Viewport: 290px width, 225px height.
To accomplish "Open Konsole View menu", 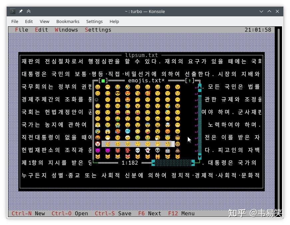I will click(45, 21).
